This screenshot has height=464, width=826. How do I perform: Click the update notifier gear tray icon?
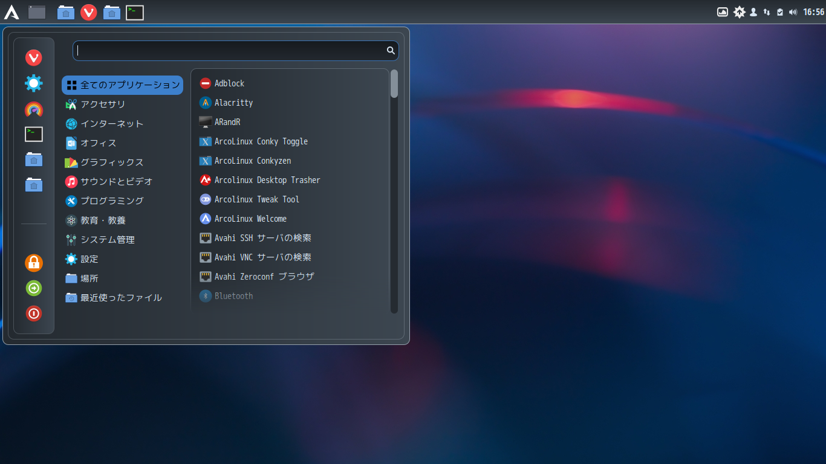pyautogui.click(x=739, y=12)
